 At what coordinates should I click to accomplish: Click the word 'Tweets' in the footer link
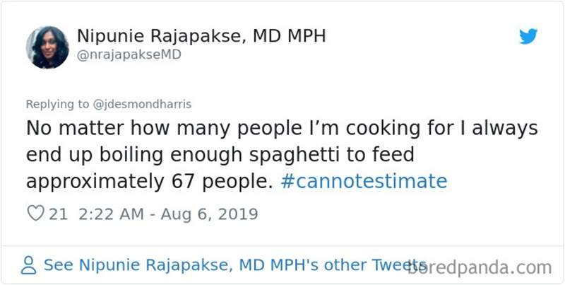[x=399, y=266]
